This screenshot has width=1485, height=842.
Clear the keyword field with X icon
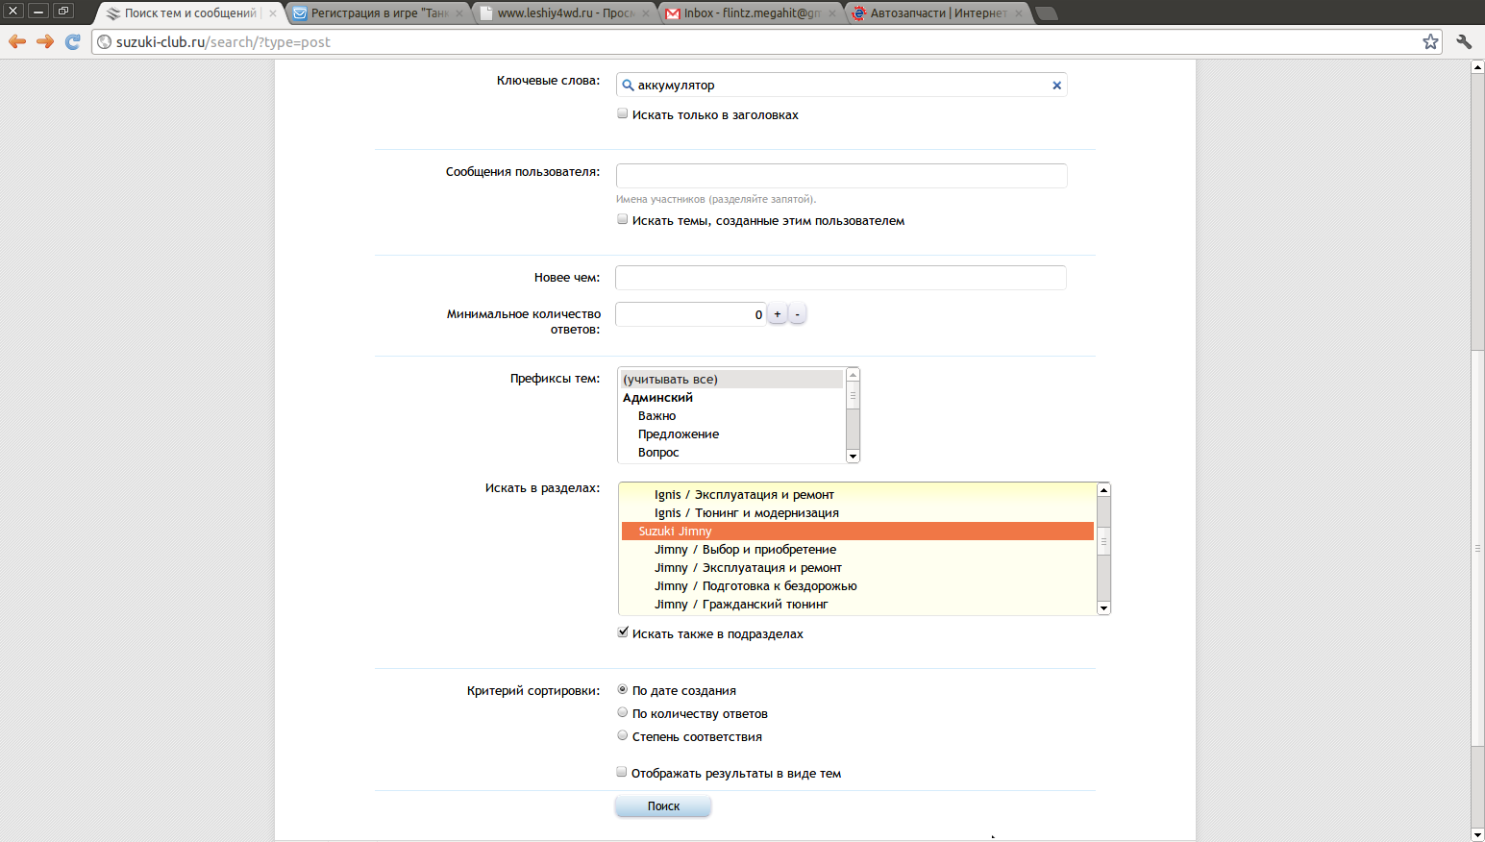click(1056, 86)
